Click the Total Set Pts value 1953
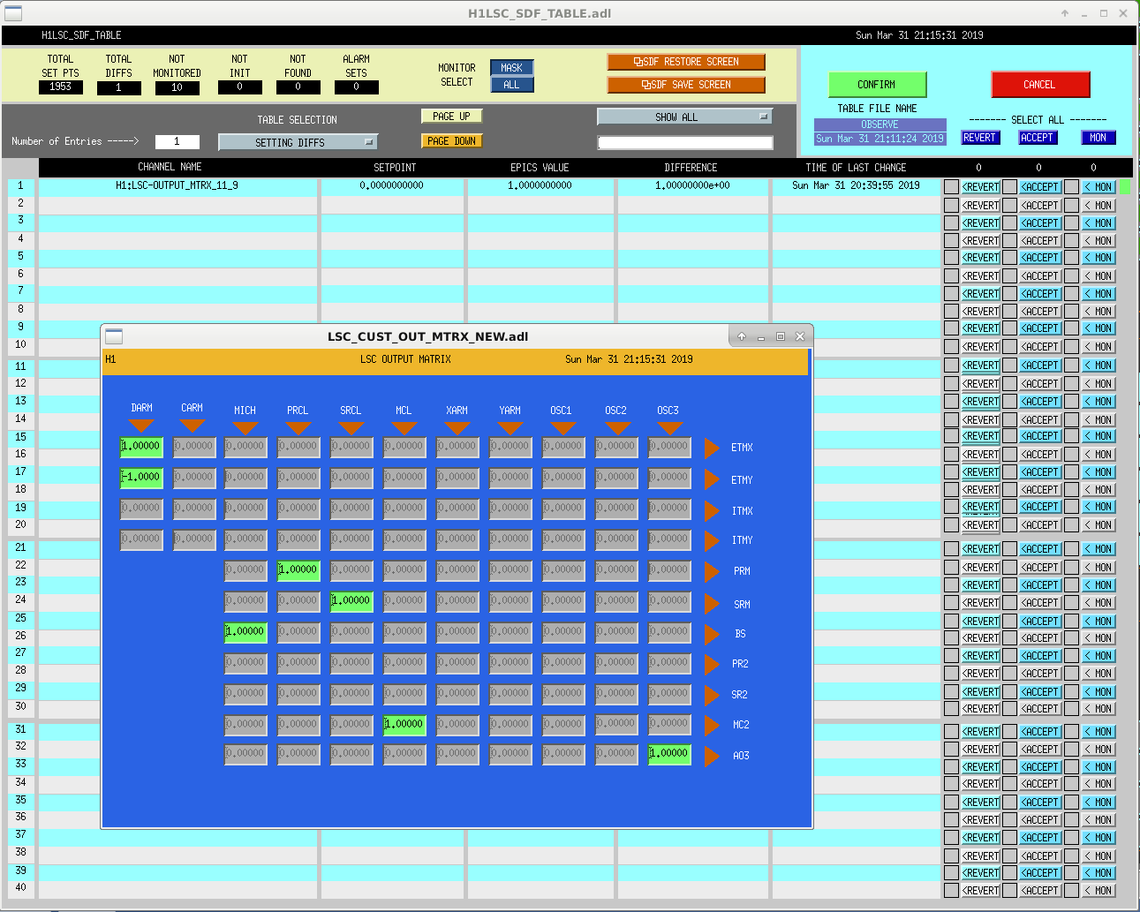Image resolution: width=1140 pixels, height=912 pixels. (x=61, y=87)
